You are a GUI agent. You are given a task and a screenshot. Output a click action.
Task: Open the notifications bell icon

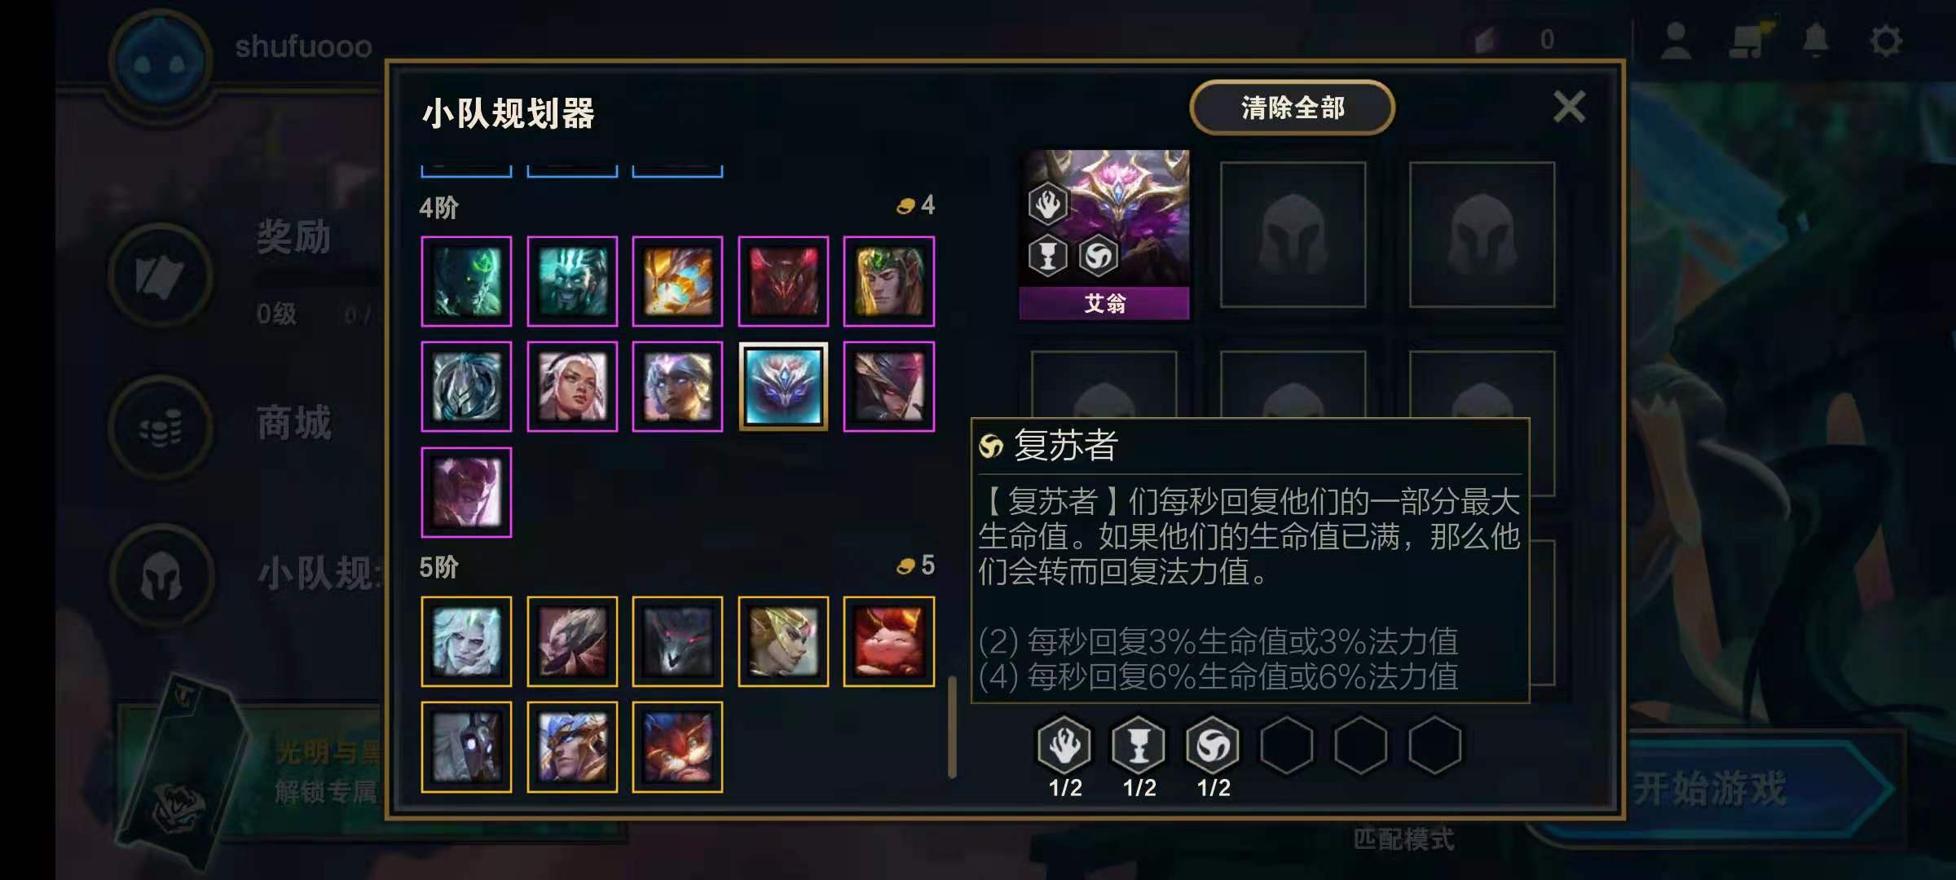coord(1815,40)
